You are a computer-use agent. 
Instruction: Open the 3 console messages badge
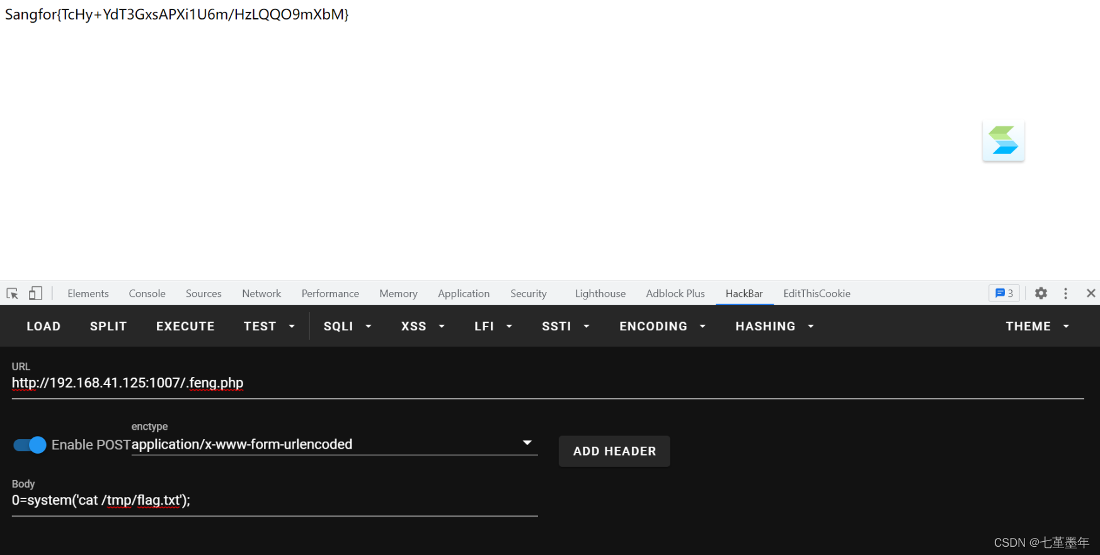tap(1004, 293)
